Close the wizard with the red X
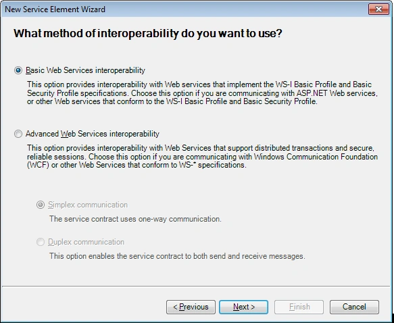Image resolution: width=394 pixels, height=323 pixels. tap(378, 9)
